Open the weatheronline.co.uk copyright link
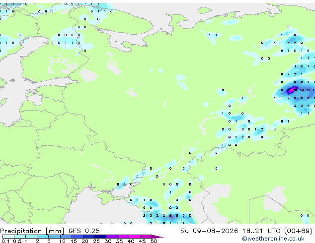Screen dimensions: 315x243 (273, 239)
